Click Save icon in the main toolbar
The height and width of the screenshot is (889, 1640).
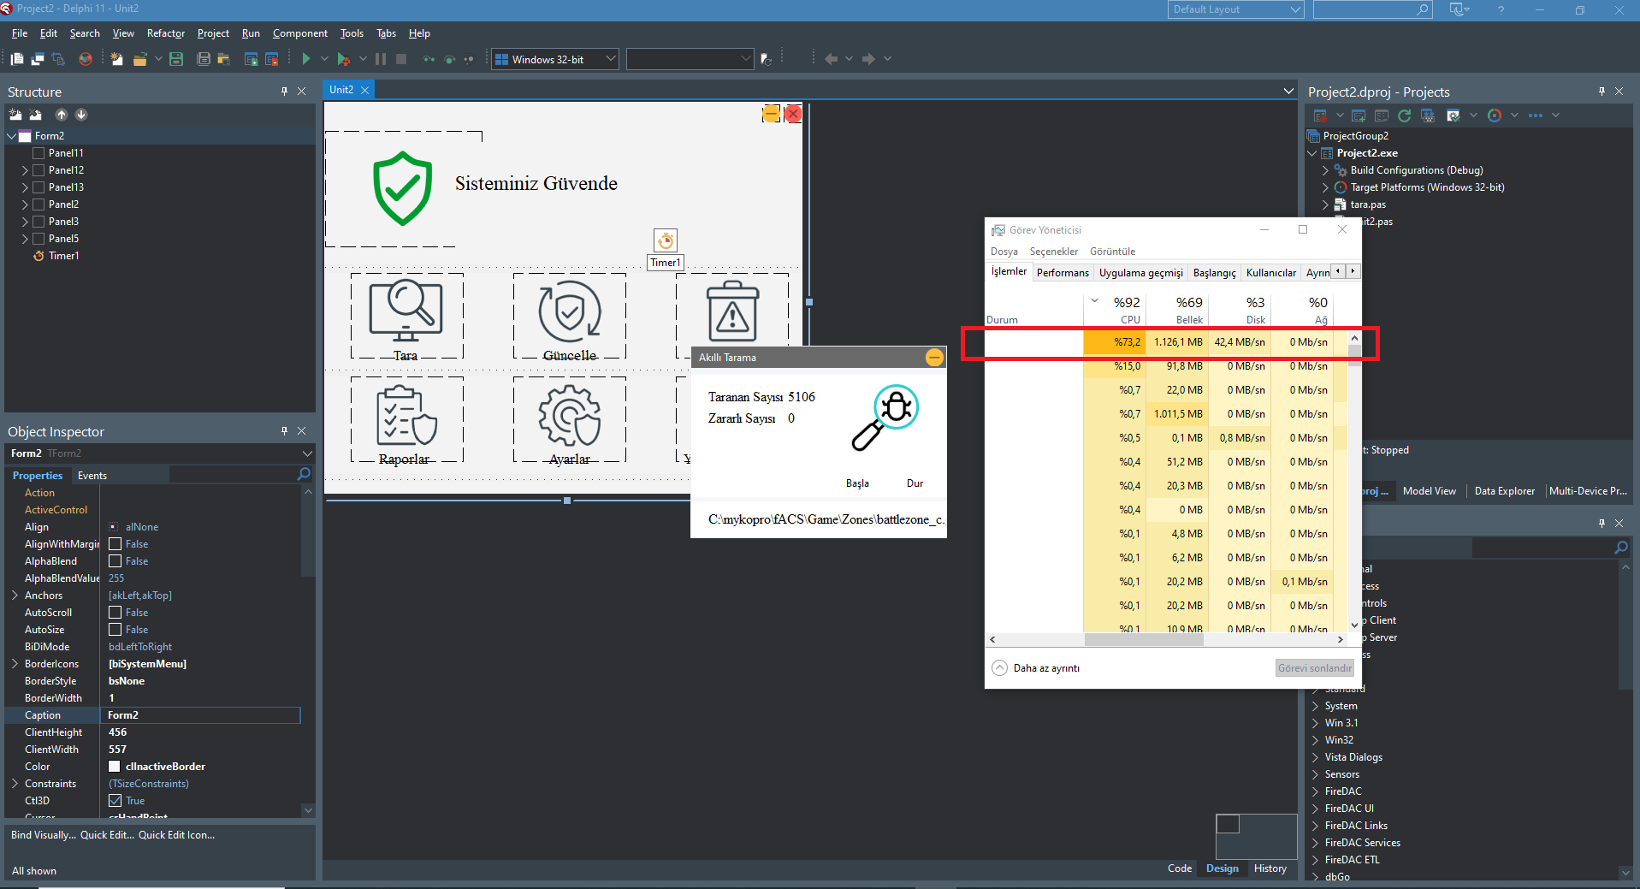click(x=176, y=59)
